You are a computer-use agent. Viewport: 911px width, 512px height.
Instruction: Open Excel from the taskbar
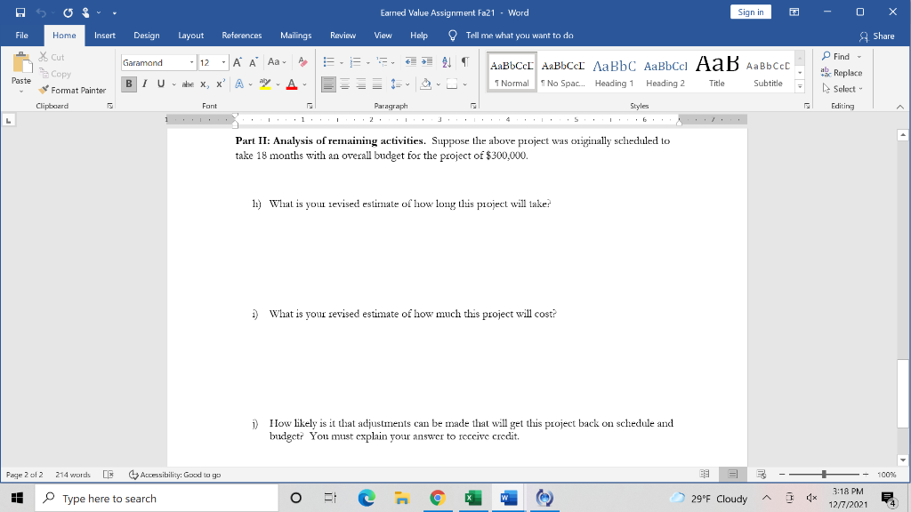click(472, 498)
